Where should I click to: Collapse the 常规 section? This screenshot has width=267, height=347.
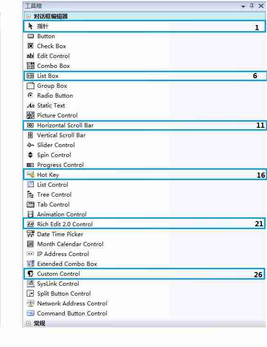click(x=28, y=323)
